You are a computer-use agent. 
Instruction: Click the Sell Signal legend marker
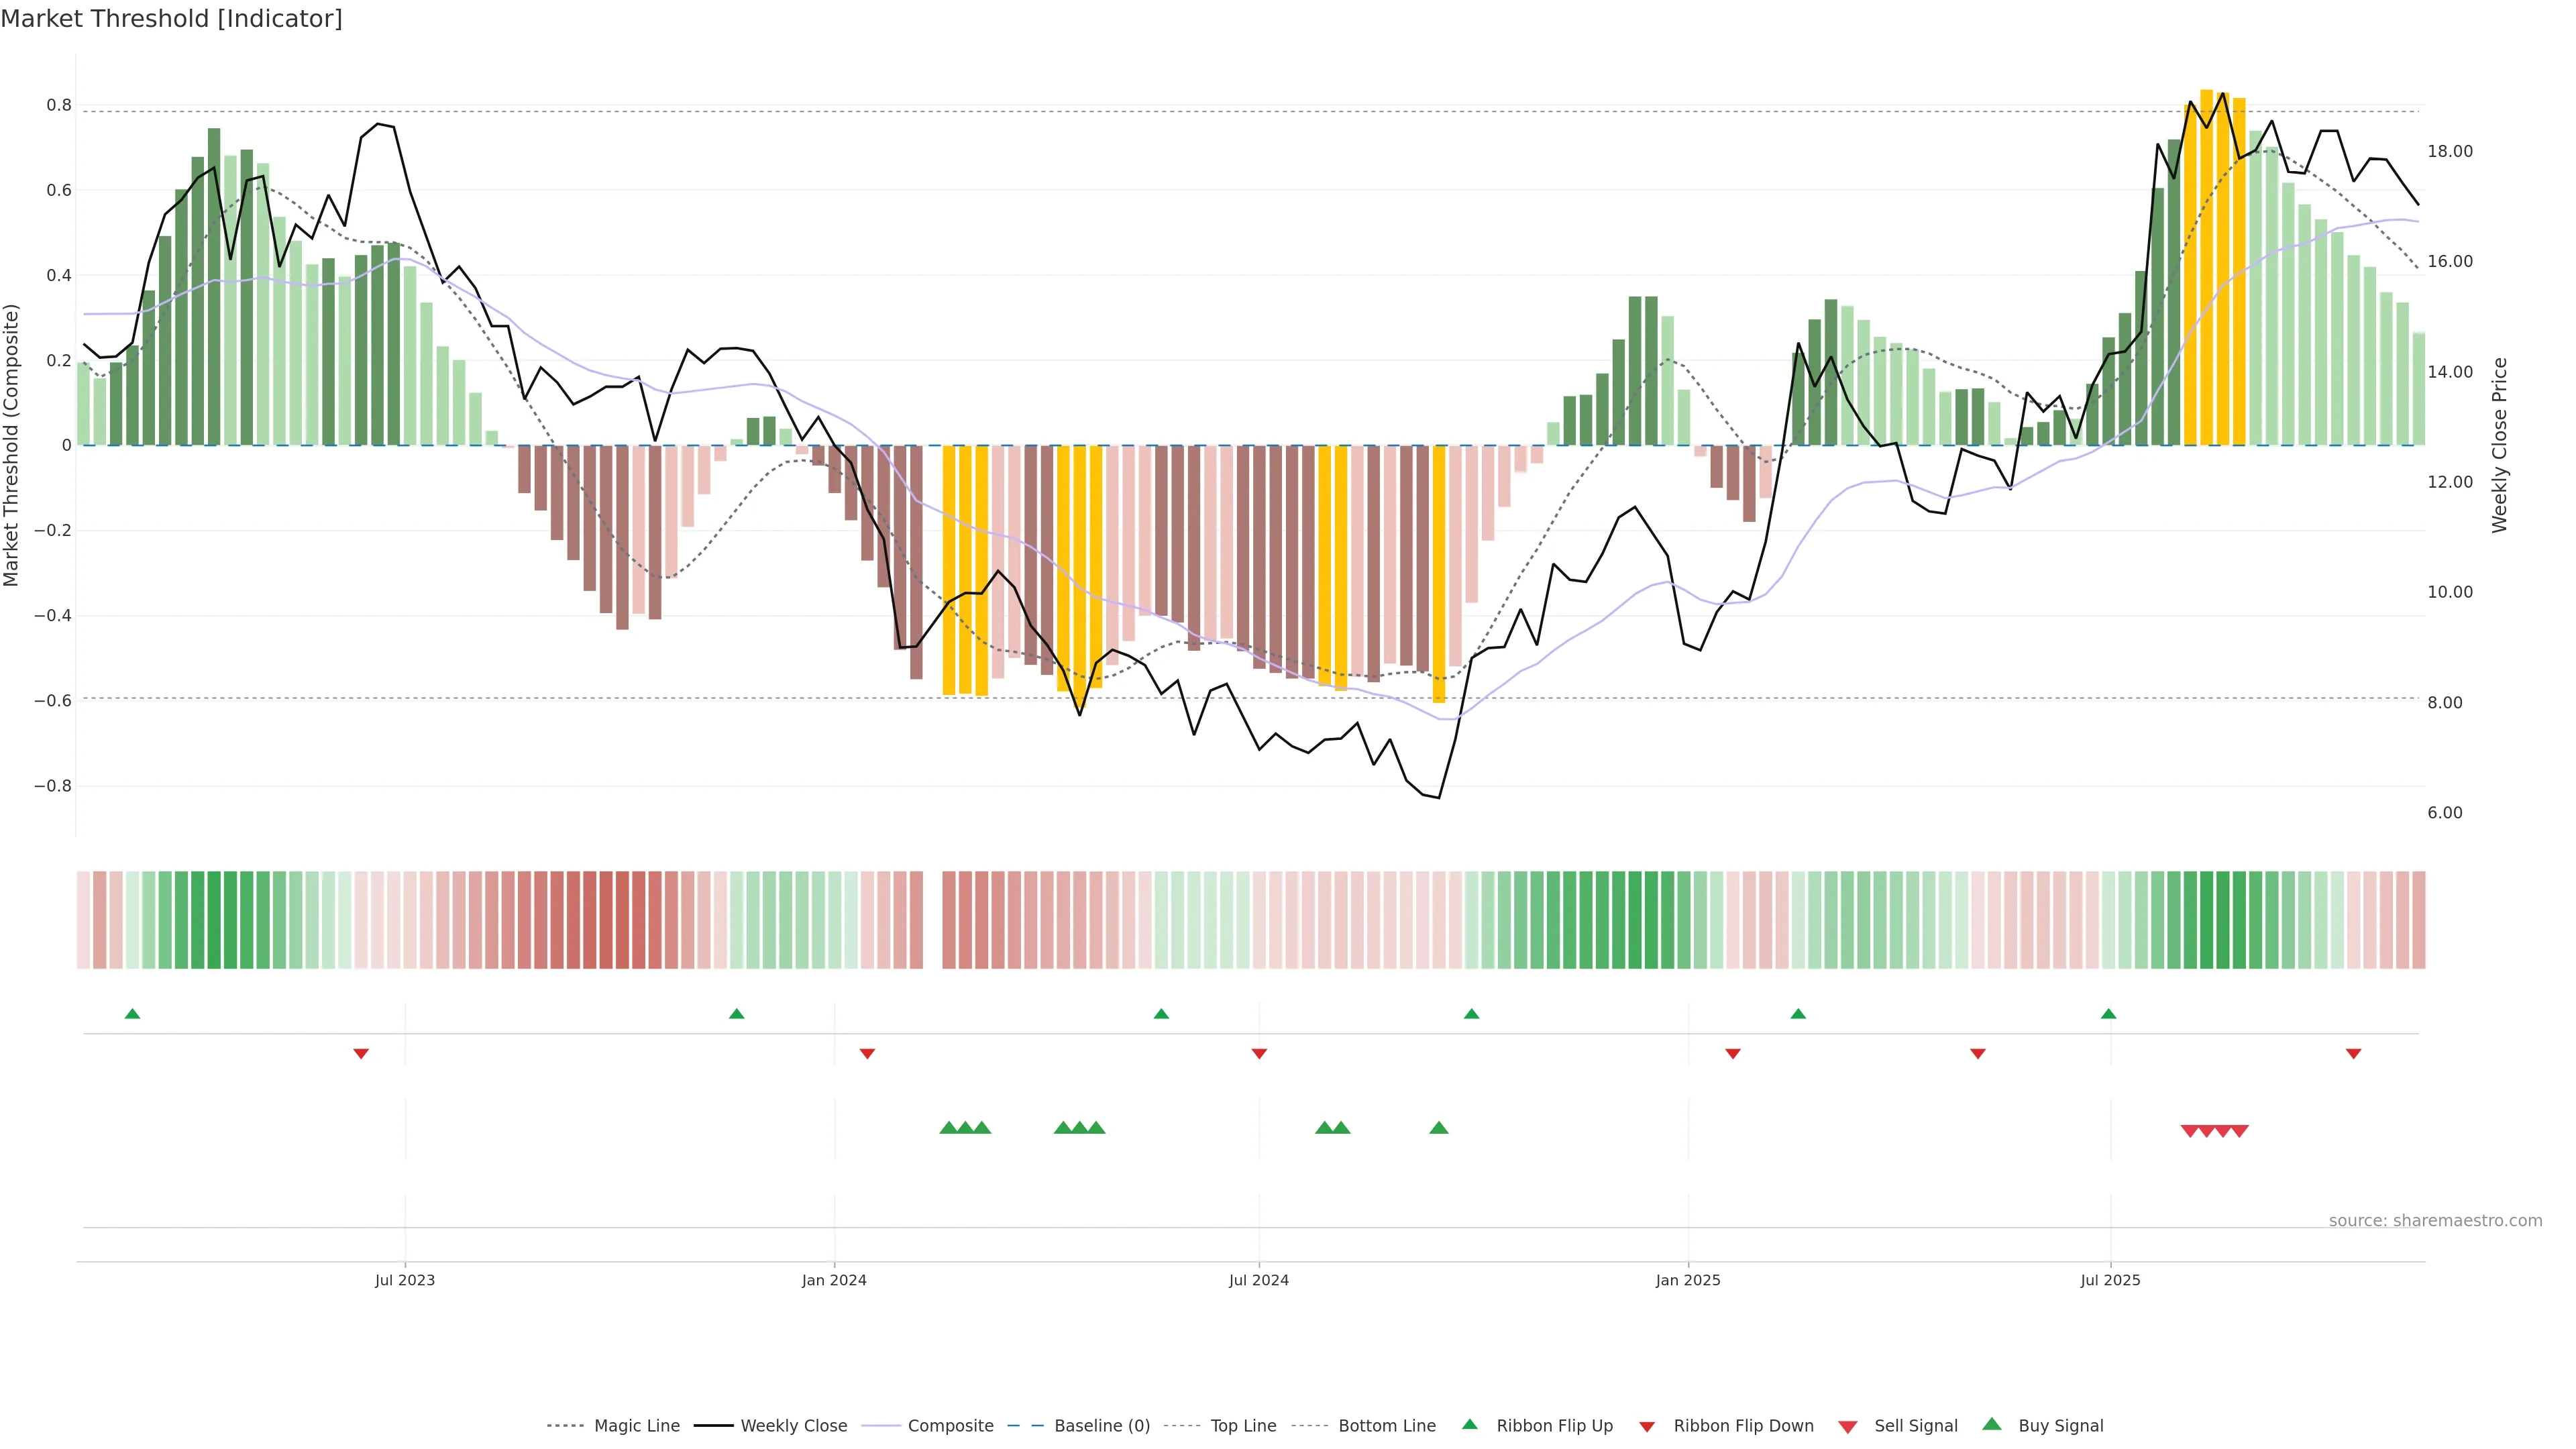pos(1847,1426)
